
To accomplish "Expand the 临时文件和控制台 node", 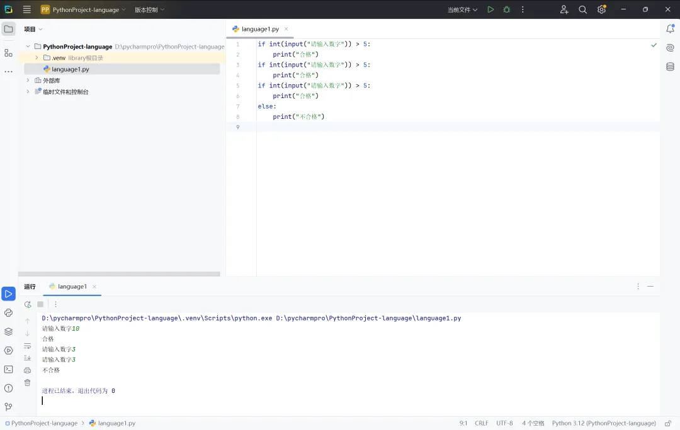I will [28, 91].
